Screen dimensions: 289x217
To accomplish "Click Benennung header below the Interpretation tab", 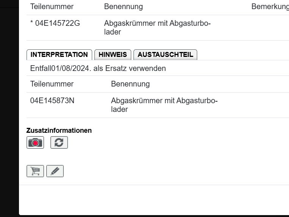I will click(x=130, y=84).
